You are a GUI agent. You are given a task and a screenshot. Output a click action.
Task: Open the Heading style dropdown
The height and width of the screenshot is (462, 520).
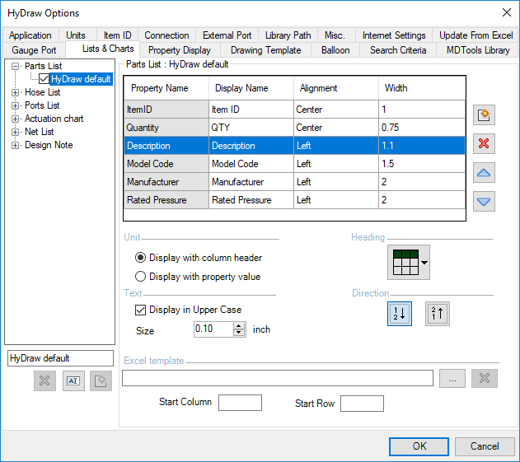tap(424, 263)
